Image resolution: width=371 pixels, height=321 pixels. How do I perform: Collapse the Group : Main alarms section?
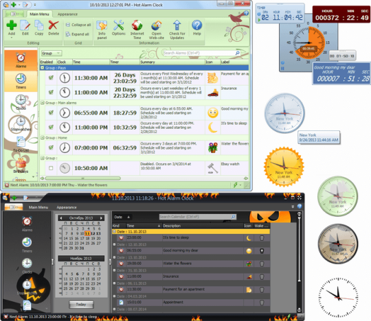[x=43, y=103]
